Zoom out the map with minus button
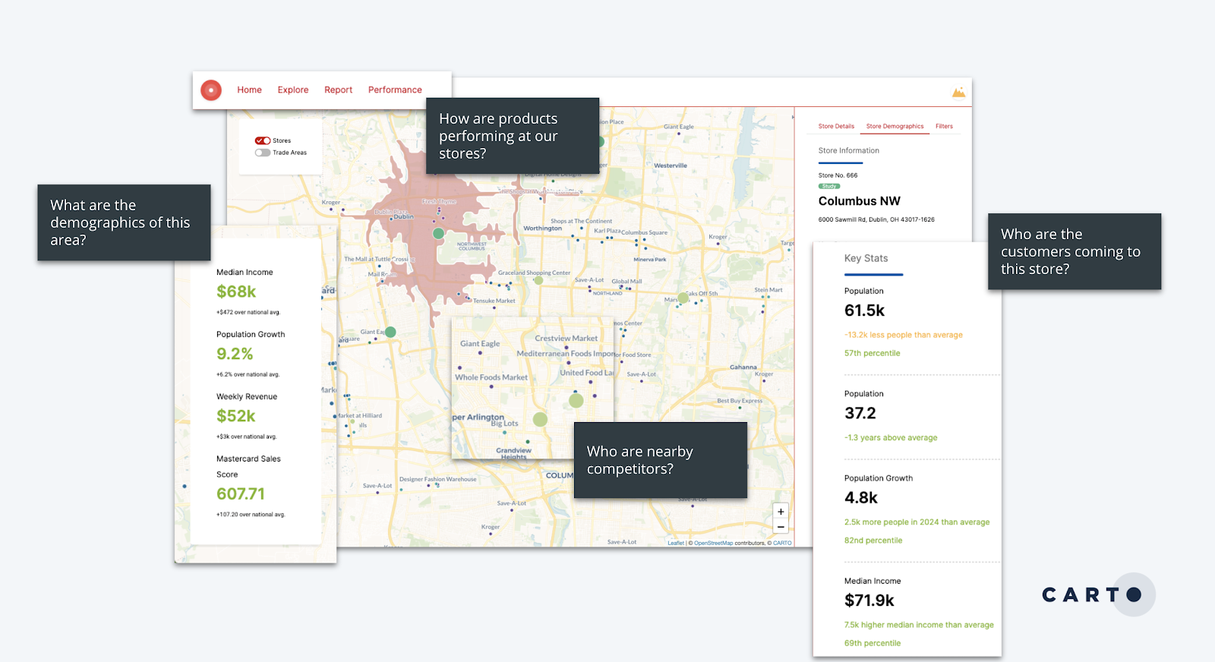 [781, 527]
